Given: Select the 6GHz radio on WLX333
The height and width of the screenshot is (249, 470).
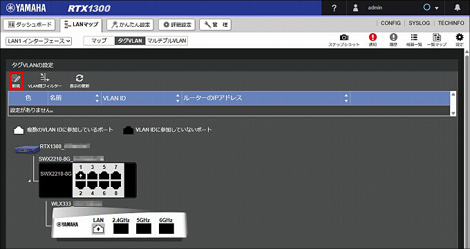Looking at the screenshot, I should [x=167, y=229].
